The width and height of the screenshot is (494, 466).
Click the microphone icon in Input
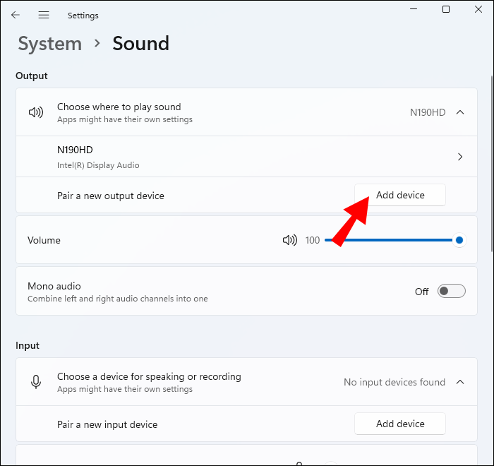[x=35, y=382]
